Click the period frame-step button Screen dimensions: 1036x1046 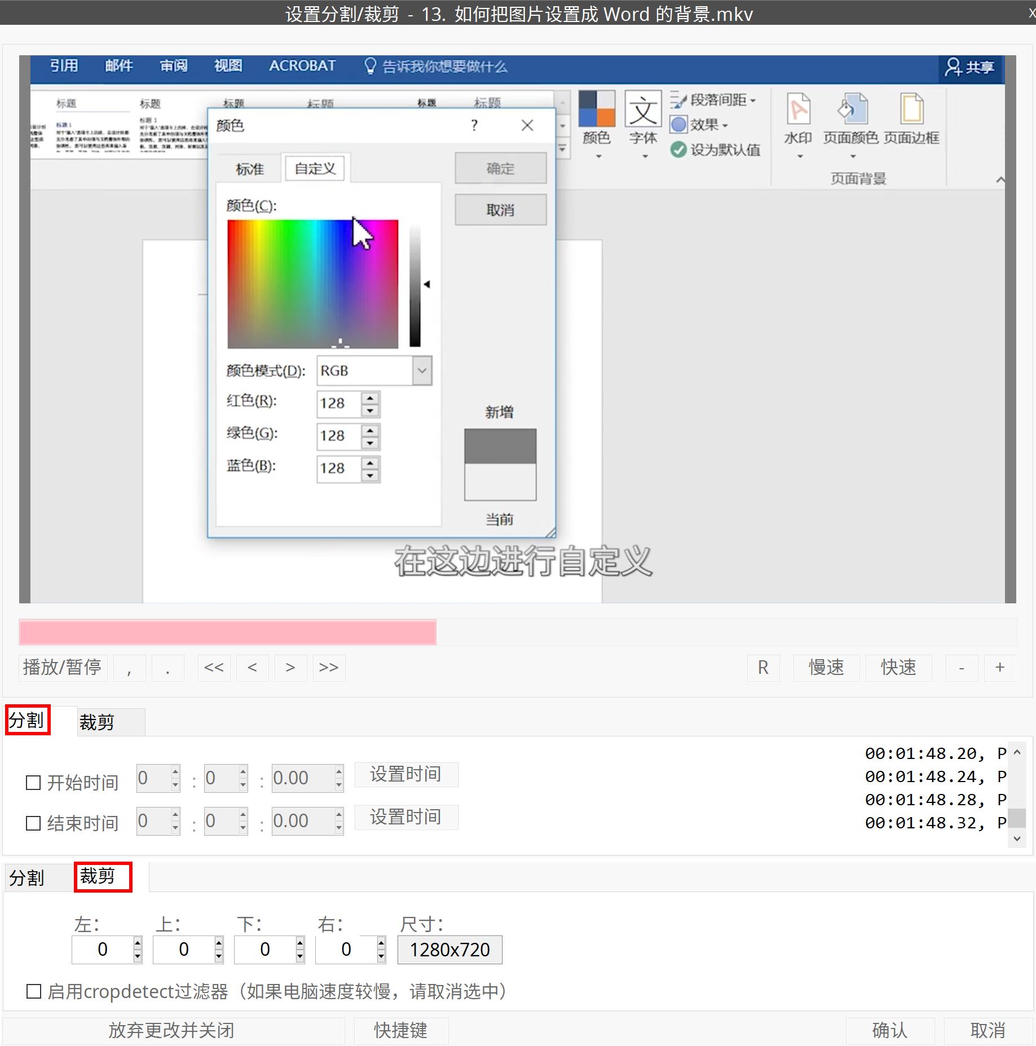click(x=168, y=668)
